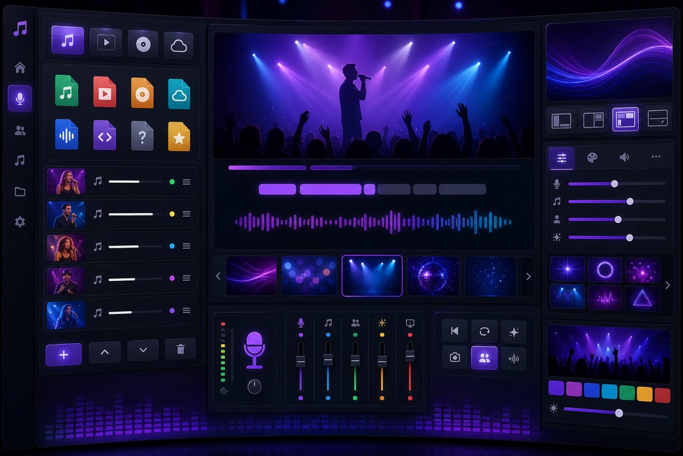Click the previous arrow of background carousel

point(218,276)
